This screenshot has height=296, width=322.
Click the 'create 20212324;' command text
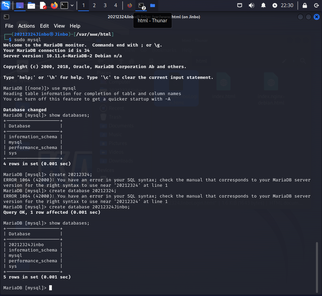[71, 175]
